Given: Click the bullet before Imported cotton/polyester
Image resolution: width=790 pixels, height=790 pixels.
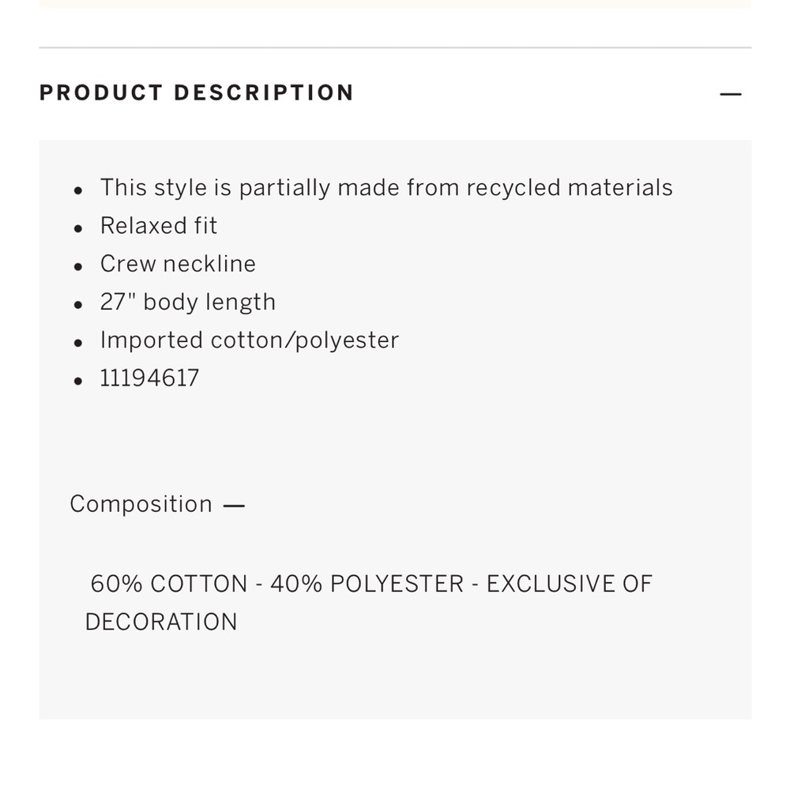Looking at the screenshot, I should (x=77, y=343).
